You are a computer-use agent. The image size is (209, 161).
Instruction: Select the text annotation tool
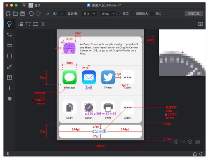click(x=9, y=77)
